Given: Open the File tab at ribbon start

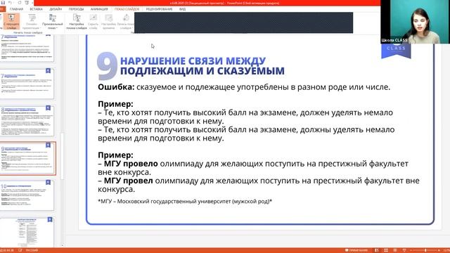Looking at the screenshot, I should [x=2, y=9].
